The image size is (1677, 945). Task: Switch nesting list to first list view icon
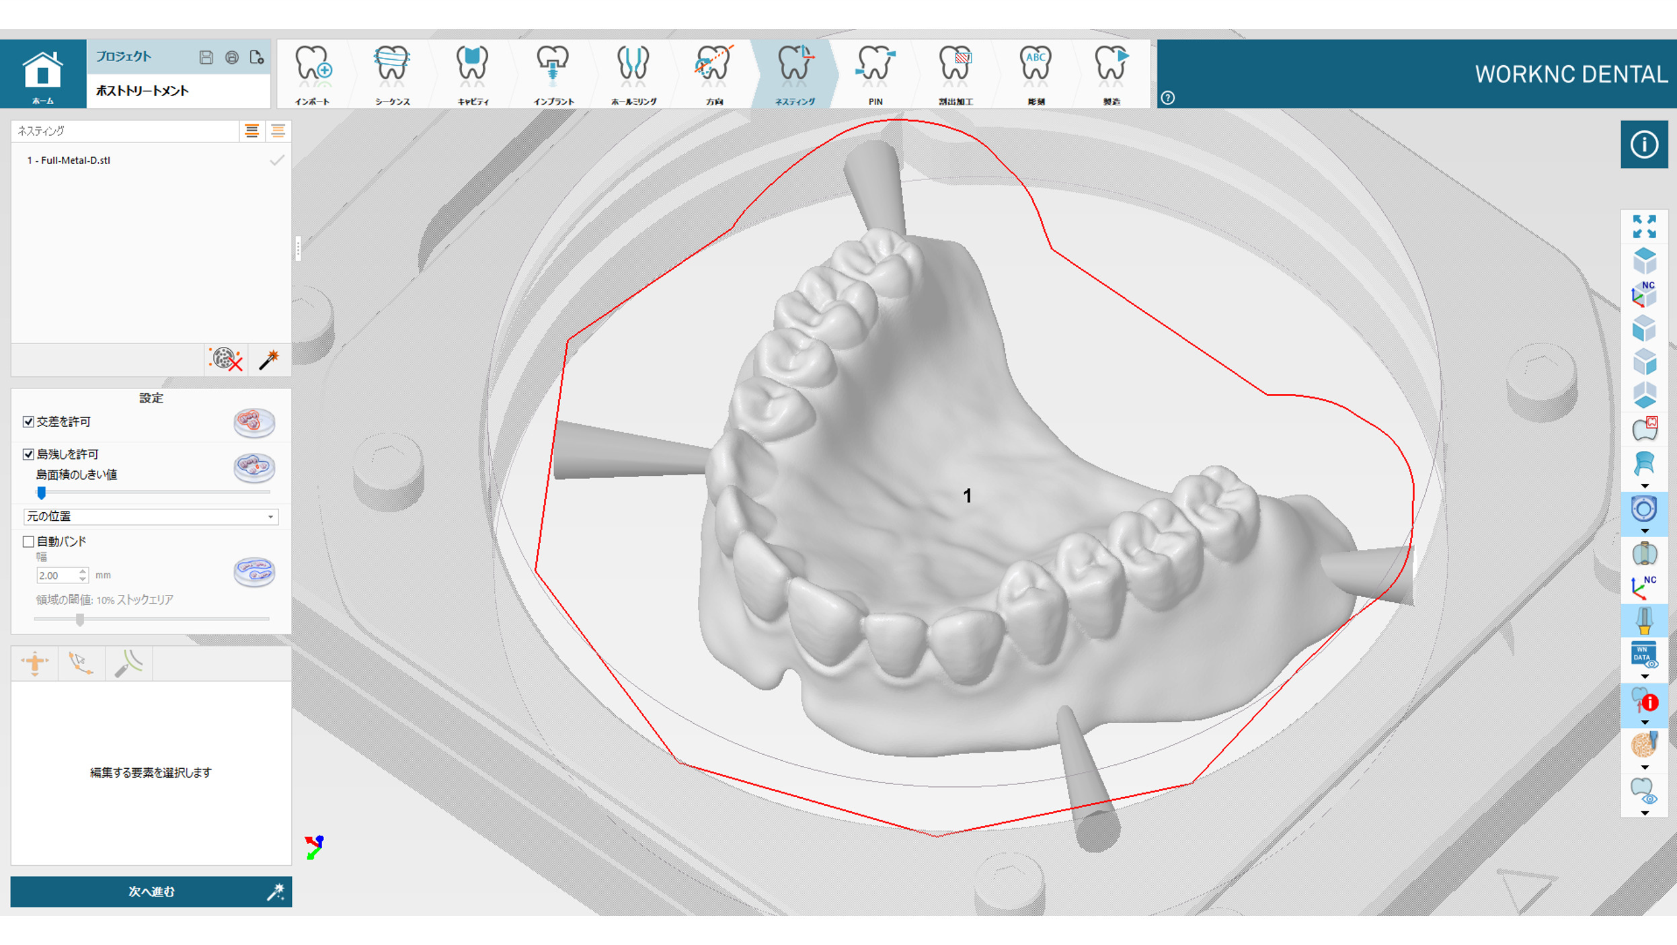[x=252, y=131]
